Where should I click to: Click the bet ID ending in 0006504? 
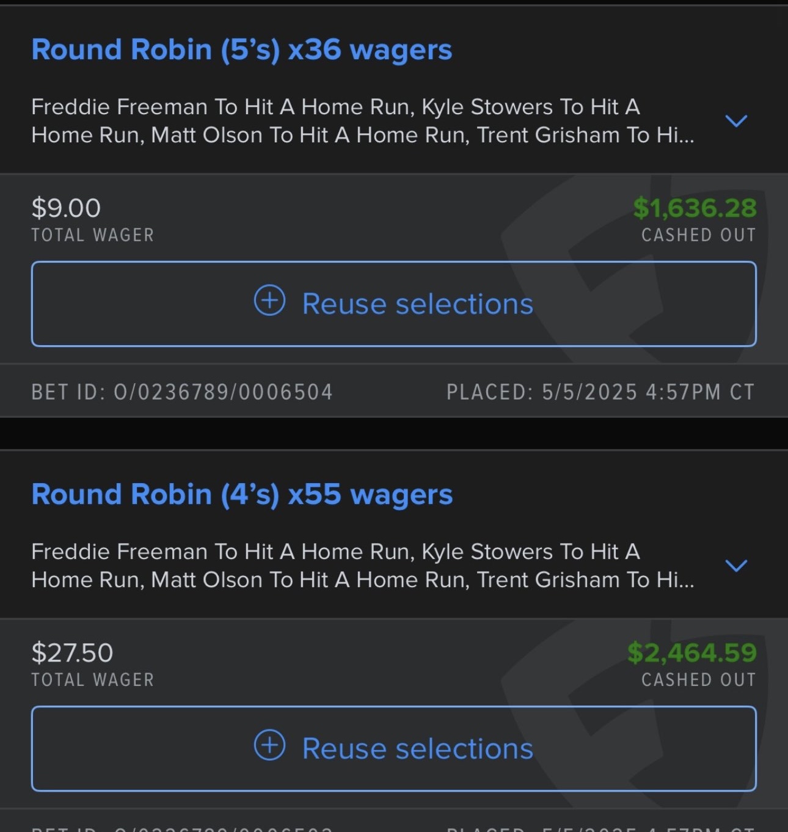pyautogui.click(x=182, y=392)
